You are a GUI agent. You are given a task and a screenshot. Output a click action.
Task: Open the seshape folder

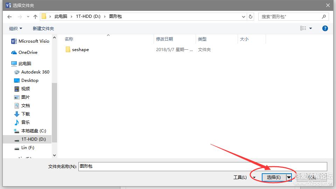coord(80,50)
